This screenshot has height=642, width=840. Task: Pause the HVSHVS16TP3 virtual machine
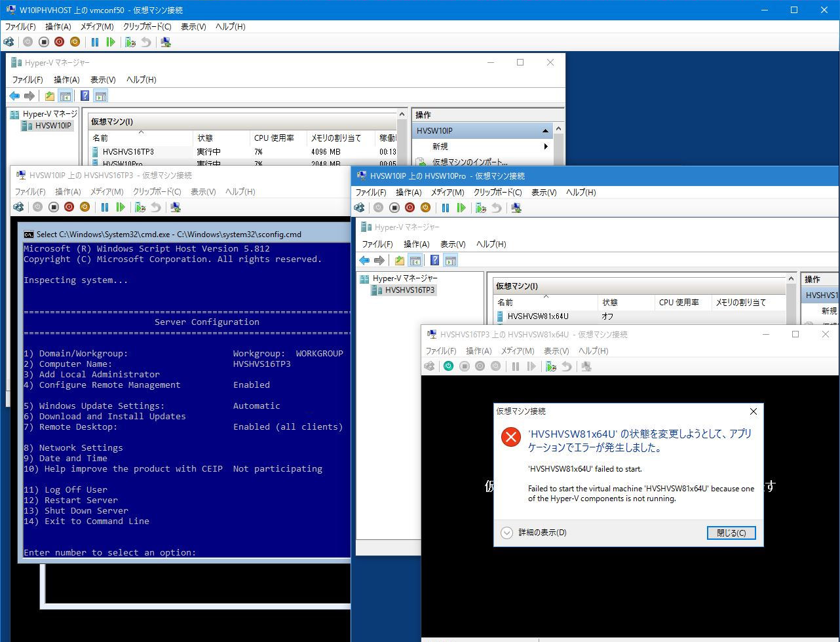pyautogui.click(x=105, y=207)
